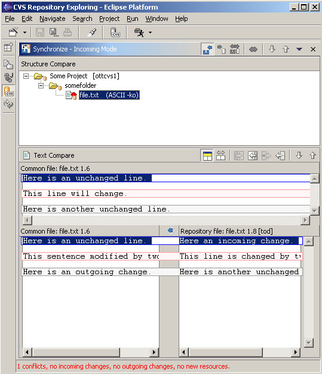Select the CVS Repository perspective icon

click(9, 91)
